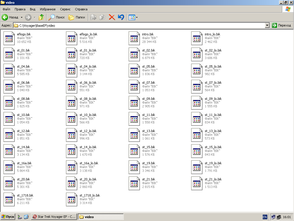The image size is (294, 221).
Task: Toggle the Папки folders pane
Action: 77,17
